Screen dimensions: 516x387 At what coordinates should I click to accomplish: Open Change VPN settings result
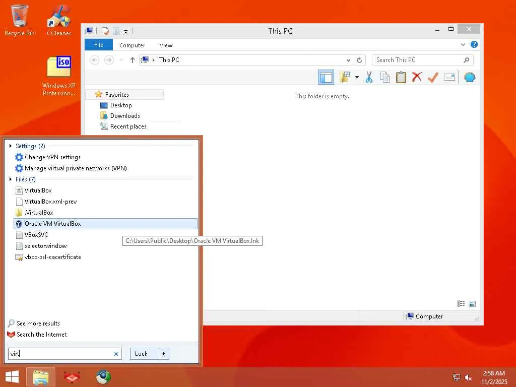tap(52, 157)
